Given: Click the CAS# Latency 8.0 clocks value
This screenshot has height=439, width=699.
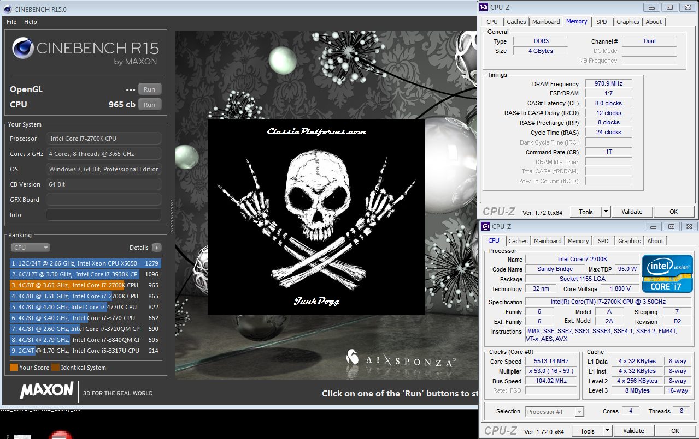Looking at the screenshot, I should coord(609,103).
